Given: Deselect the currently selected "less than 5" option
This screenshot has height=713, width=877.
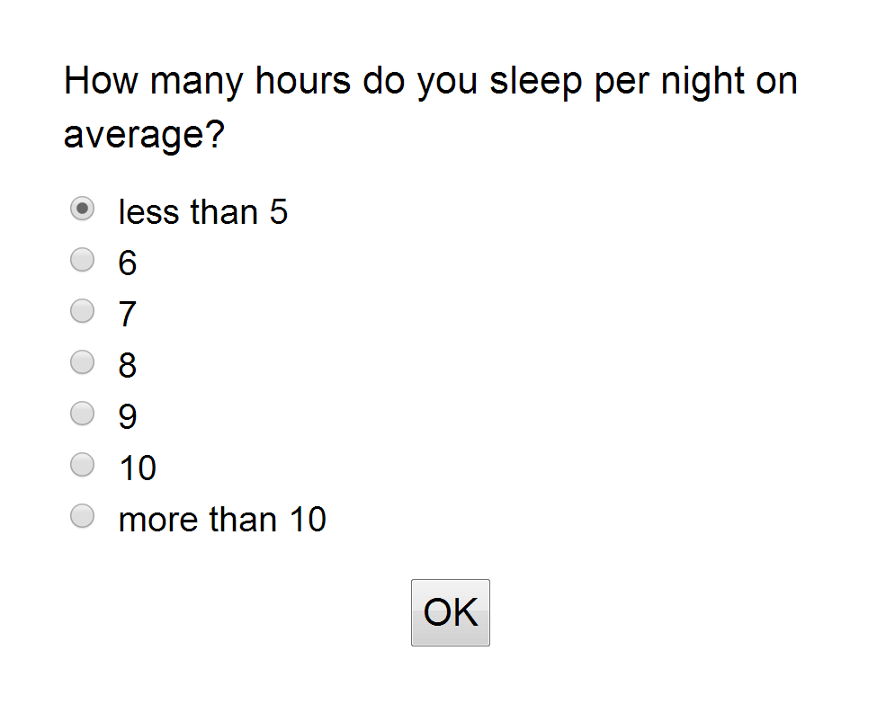Looking at the screenshot, I should (x=82, y=209).
